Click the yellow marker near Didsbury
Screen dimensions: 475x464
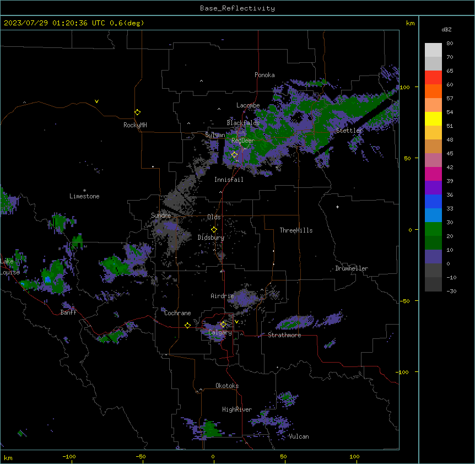(214, 230)
